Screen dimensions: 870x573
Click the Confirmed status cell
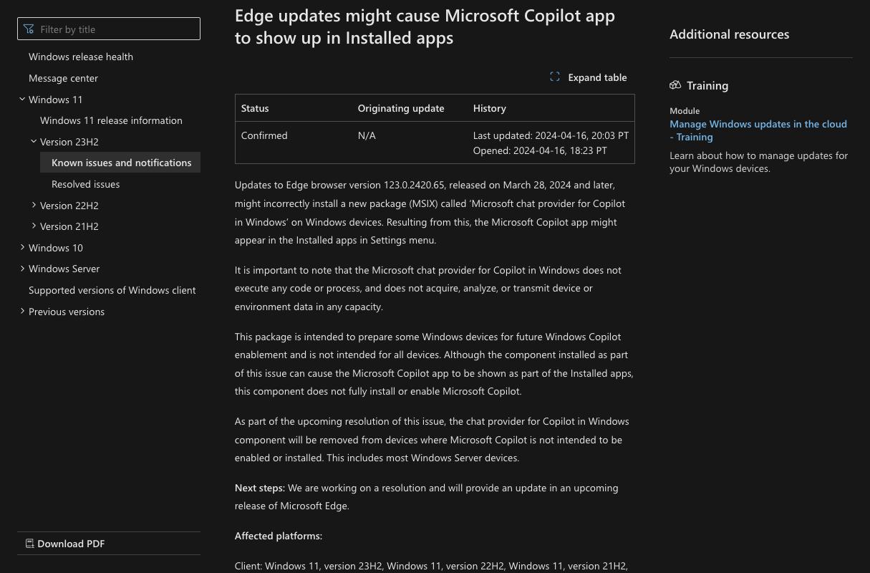(264, 135)
